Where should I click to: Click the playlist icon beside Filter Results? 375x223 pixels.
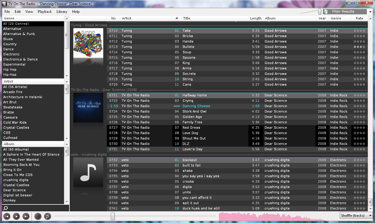[326, 12]
